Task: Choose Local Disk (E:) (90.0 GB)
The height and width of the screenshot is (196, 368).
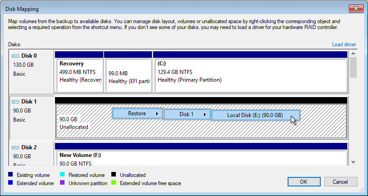Action: tap(256, 115)
